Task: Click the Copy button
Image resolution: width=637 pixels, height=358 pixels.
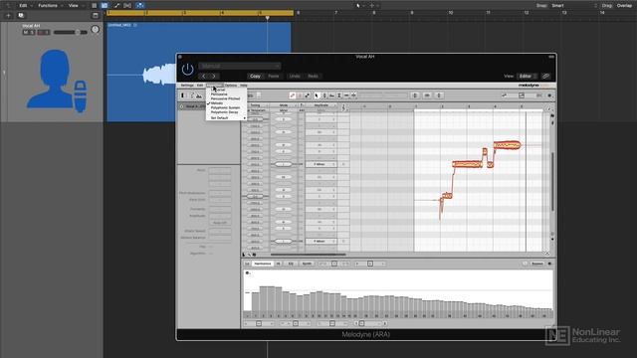Action: (255, 76)
